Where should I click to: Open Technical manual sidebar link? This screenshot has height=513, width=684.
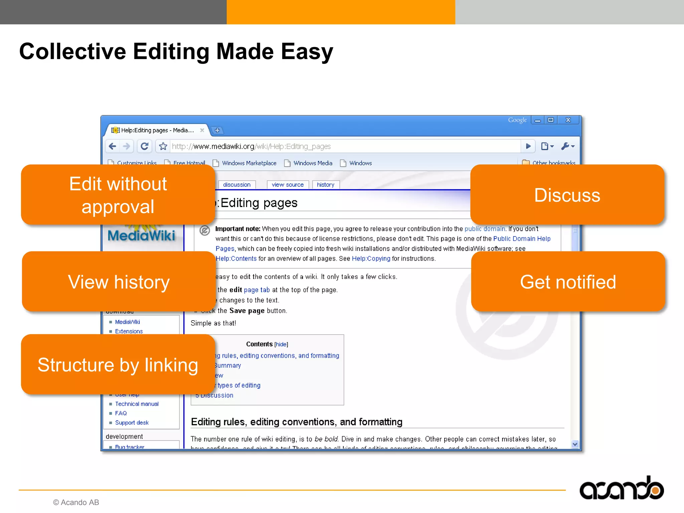coord(137,404)
